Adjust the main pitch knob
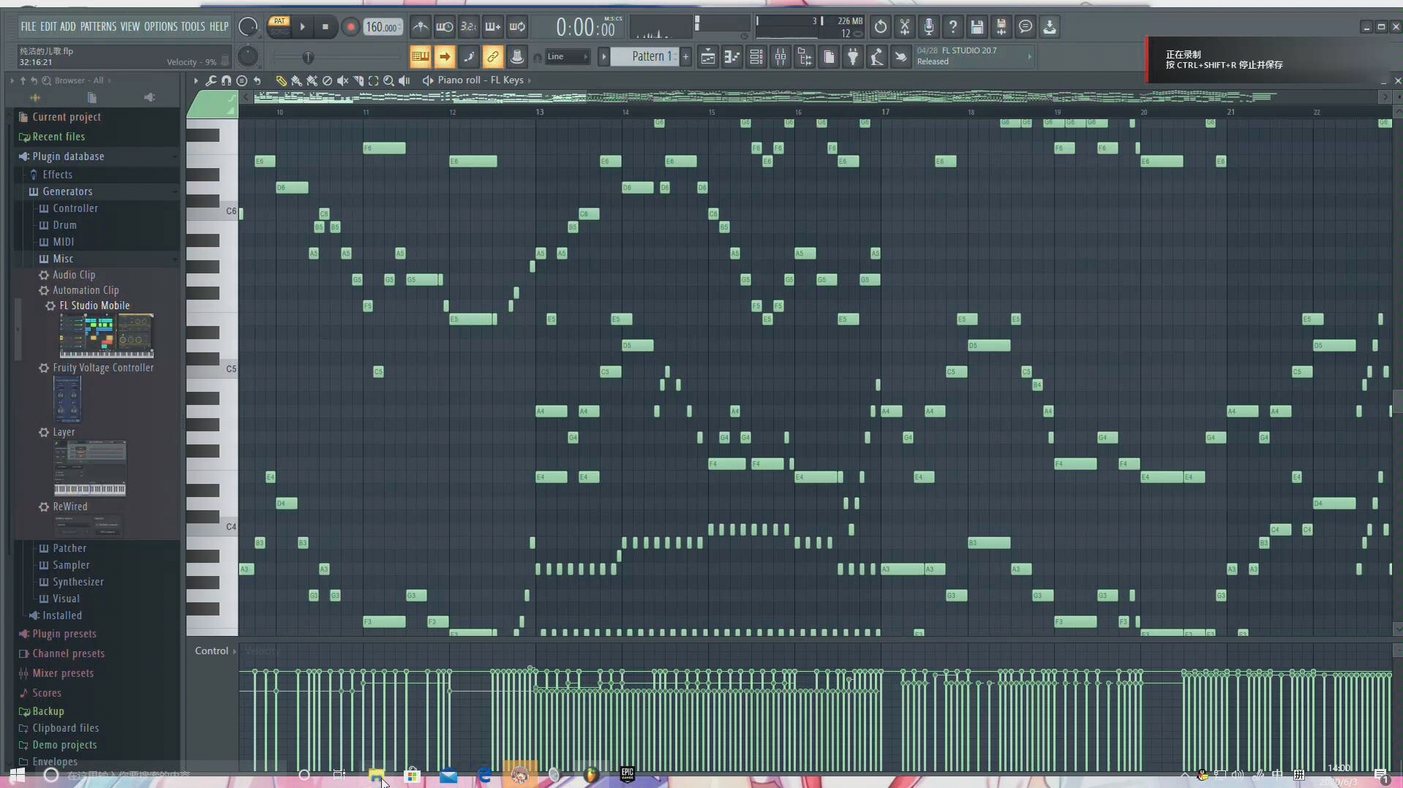The image size is (1403, 788). coord(248,56)
